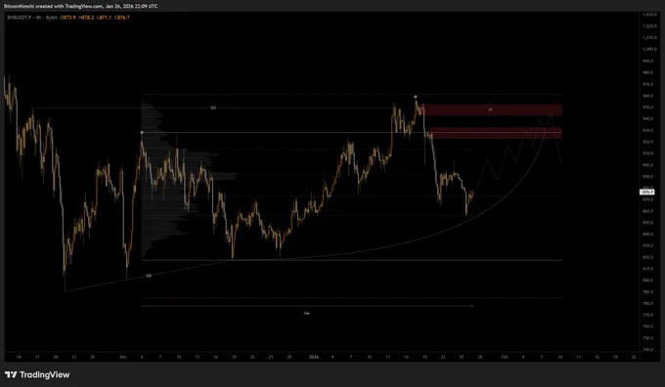The height and width of the screenshot is (387, 665).
Task: Click the 770.0 price axis label
Action: [x=648, y=315]
